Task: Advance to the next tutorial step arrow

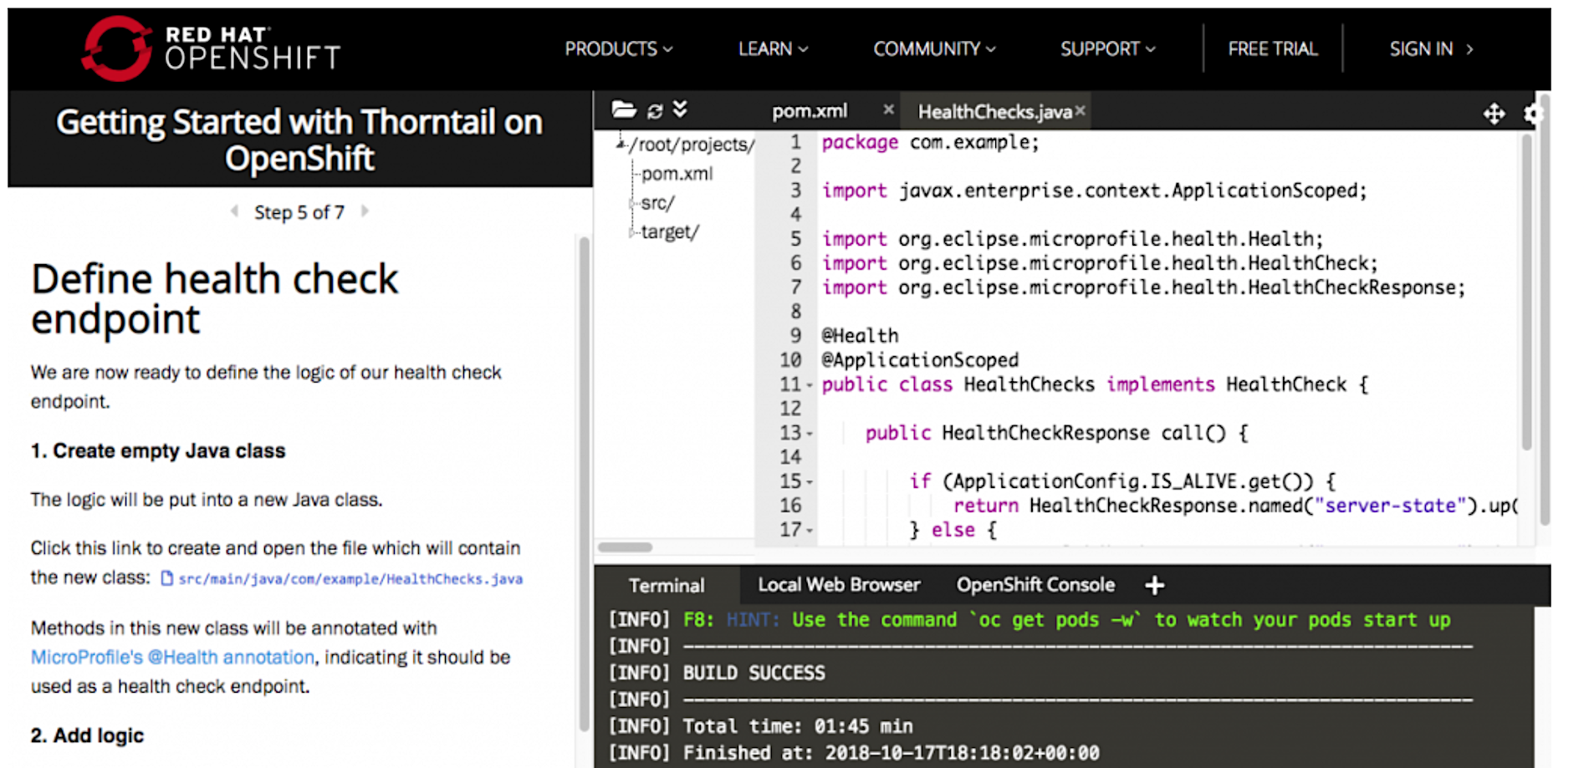Action: coord(365,211)
